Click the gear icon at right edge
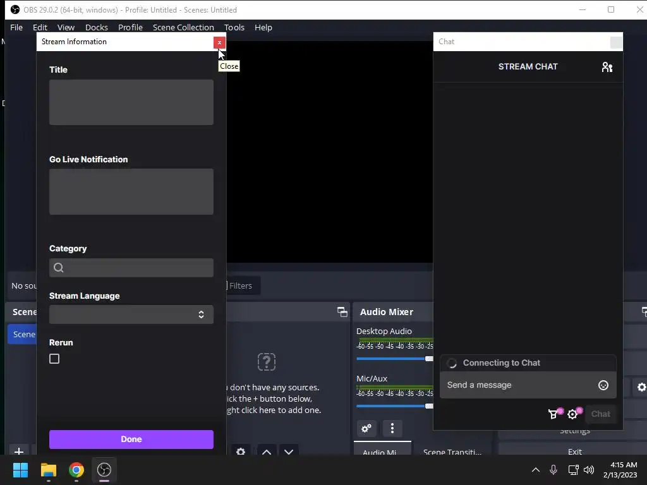This screenshot has width=647, height=485. click(x=641, y=387)
